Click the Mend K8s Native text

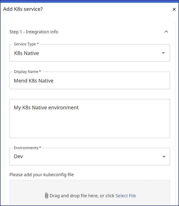[34, 81]
